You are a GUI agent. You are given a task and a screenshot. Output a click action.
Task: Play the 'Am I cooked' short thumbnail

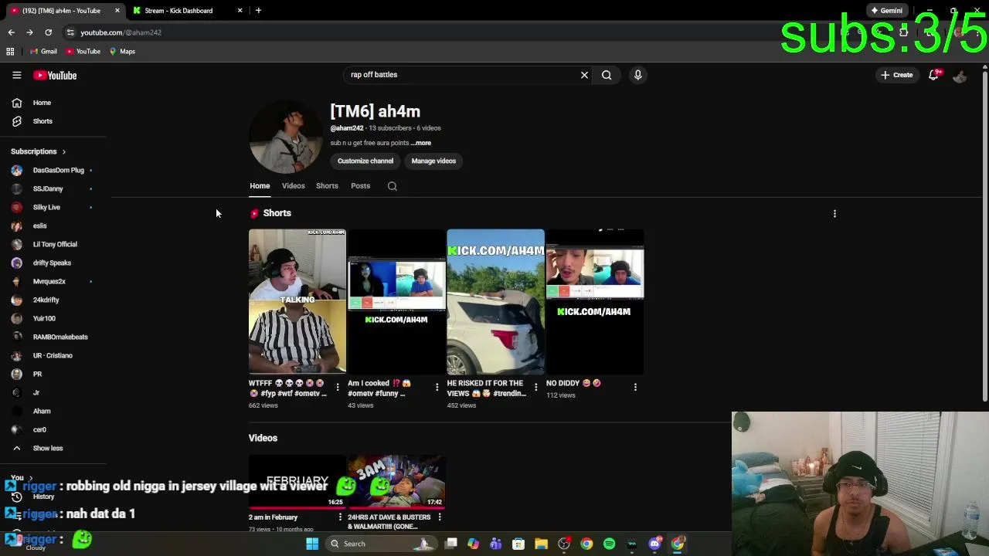coord(396,301)
